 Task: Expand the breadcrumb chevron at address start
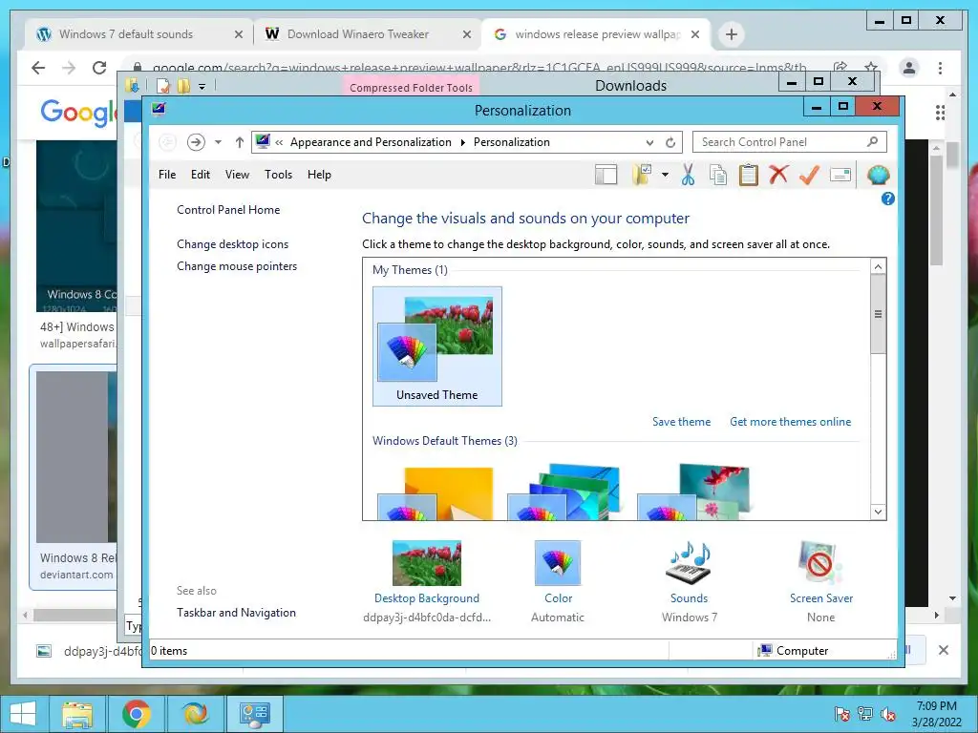pyautogui.click(x=279, y=143)
